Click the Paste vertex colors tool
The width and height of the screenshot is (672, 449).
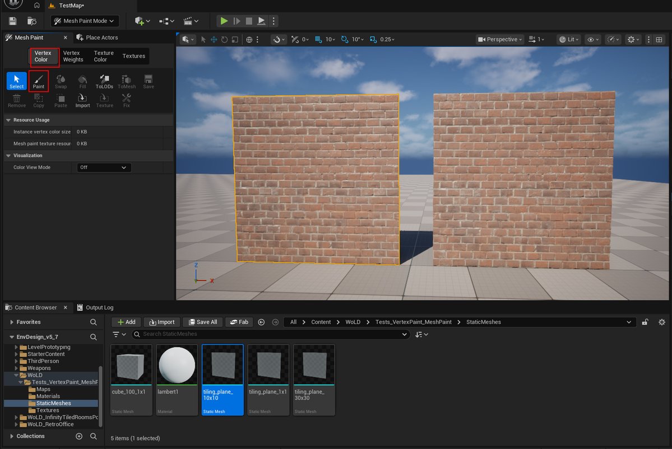pos(61,101)
